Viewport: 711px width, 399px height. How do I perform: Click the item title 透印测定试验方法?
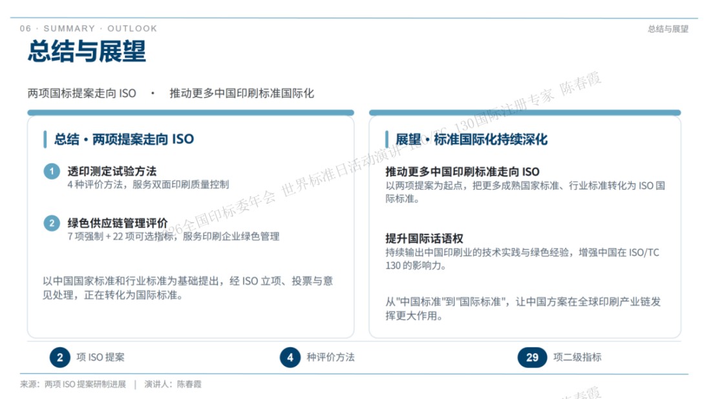112,171
